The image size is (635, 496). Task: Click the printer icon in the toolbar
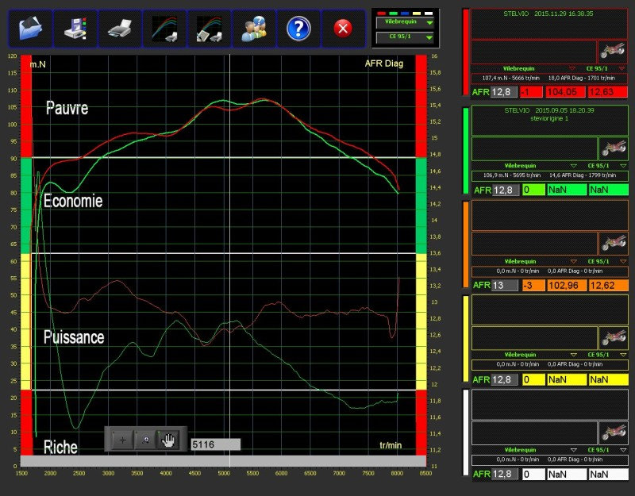(x=120, y=29)
